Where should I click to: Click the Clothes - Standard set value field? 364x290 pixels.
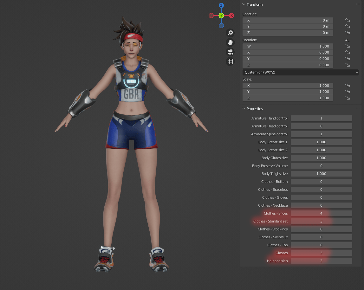pos(321,221)
